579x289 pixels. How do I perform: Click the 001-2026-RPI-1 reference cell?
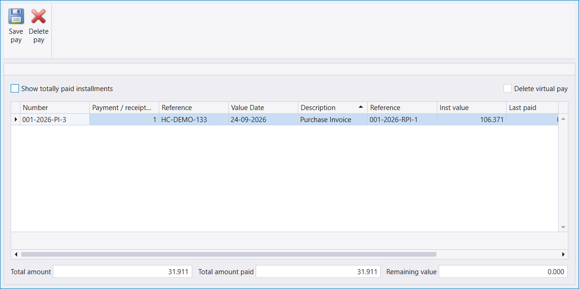tap(402, 120)
